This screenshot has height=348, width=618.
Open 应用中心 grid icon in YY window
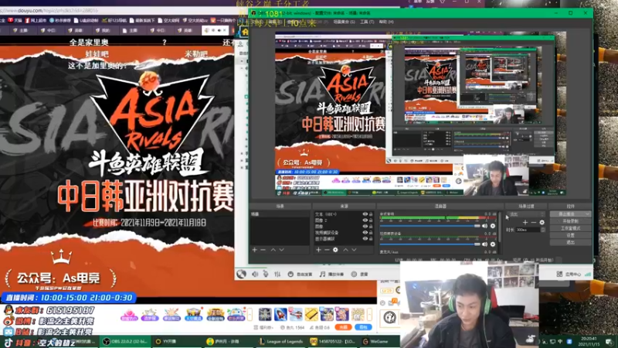click(559, 274)
